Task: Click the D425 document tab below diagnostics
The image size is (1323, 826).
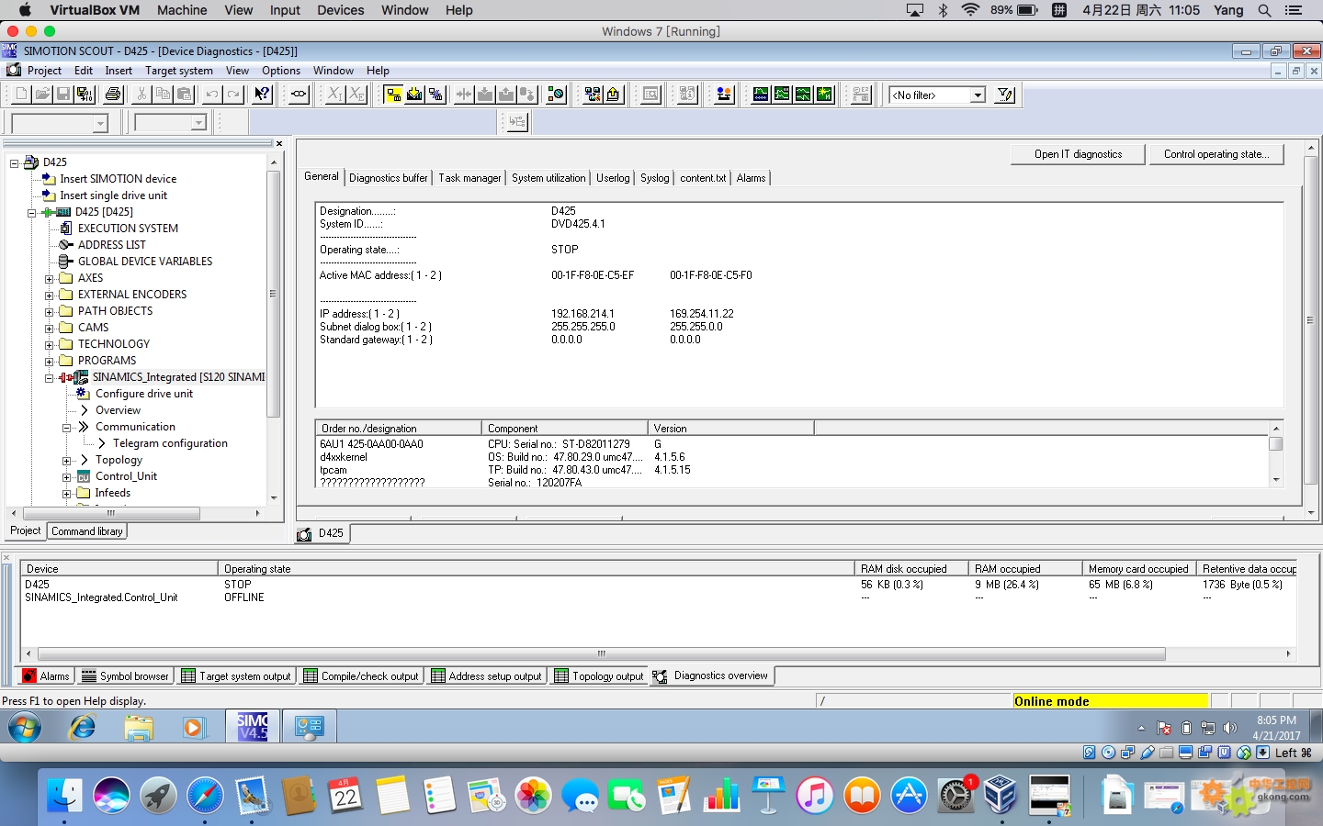Action: [x=322, y=533]
